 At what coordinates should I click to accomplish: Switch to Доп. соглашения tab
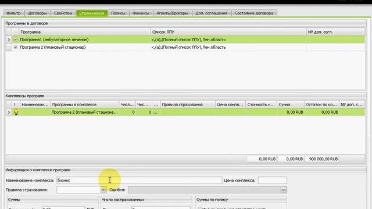click(x=212, y=13)
